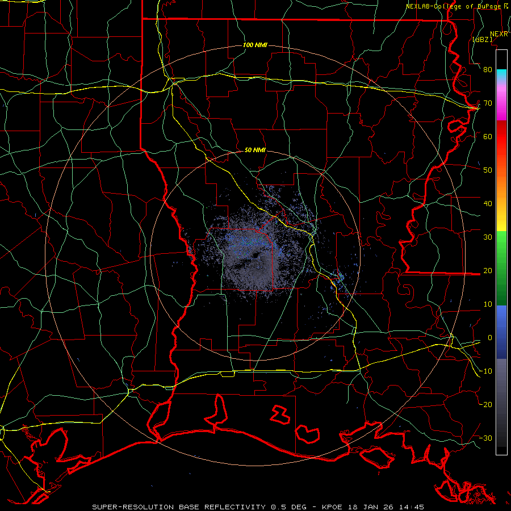Click the 50 dBZ scale value
511x511 pixels.
coord(488,170)
